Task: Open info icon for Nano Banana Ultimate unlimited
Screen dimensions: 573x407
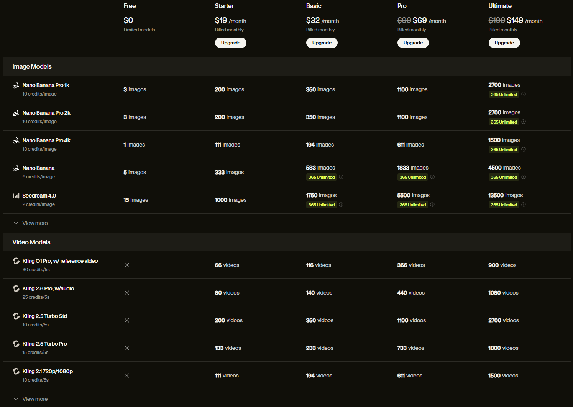Action: pyautogui.click(x=524, y=177)
